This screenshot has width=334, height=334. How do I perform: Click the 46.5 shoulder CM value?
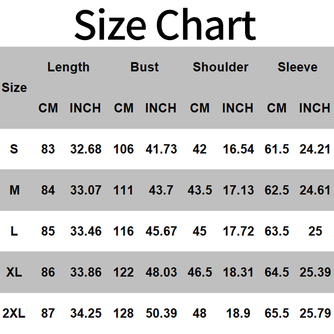coord(200,272)
